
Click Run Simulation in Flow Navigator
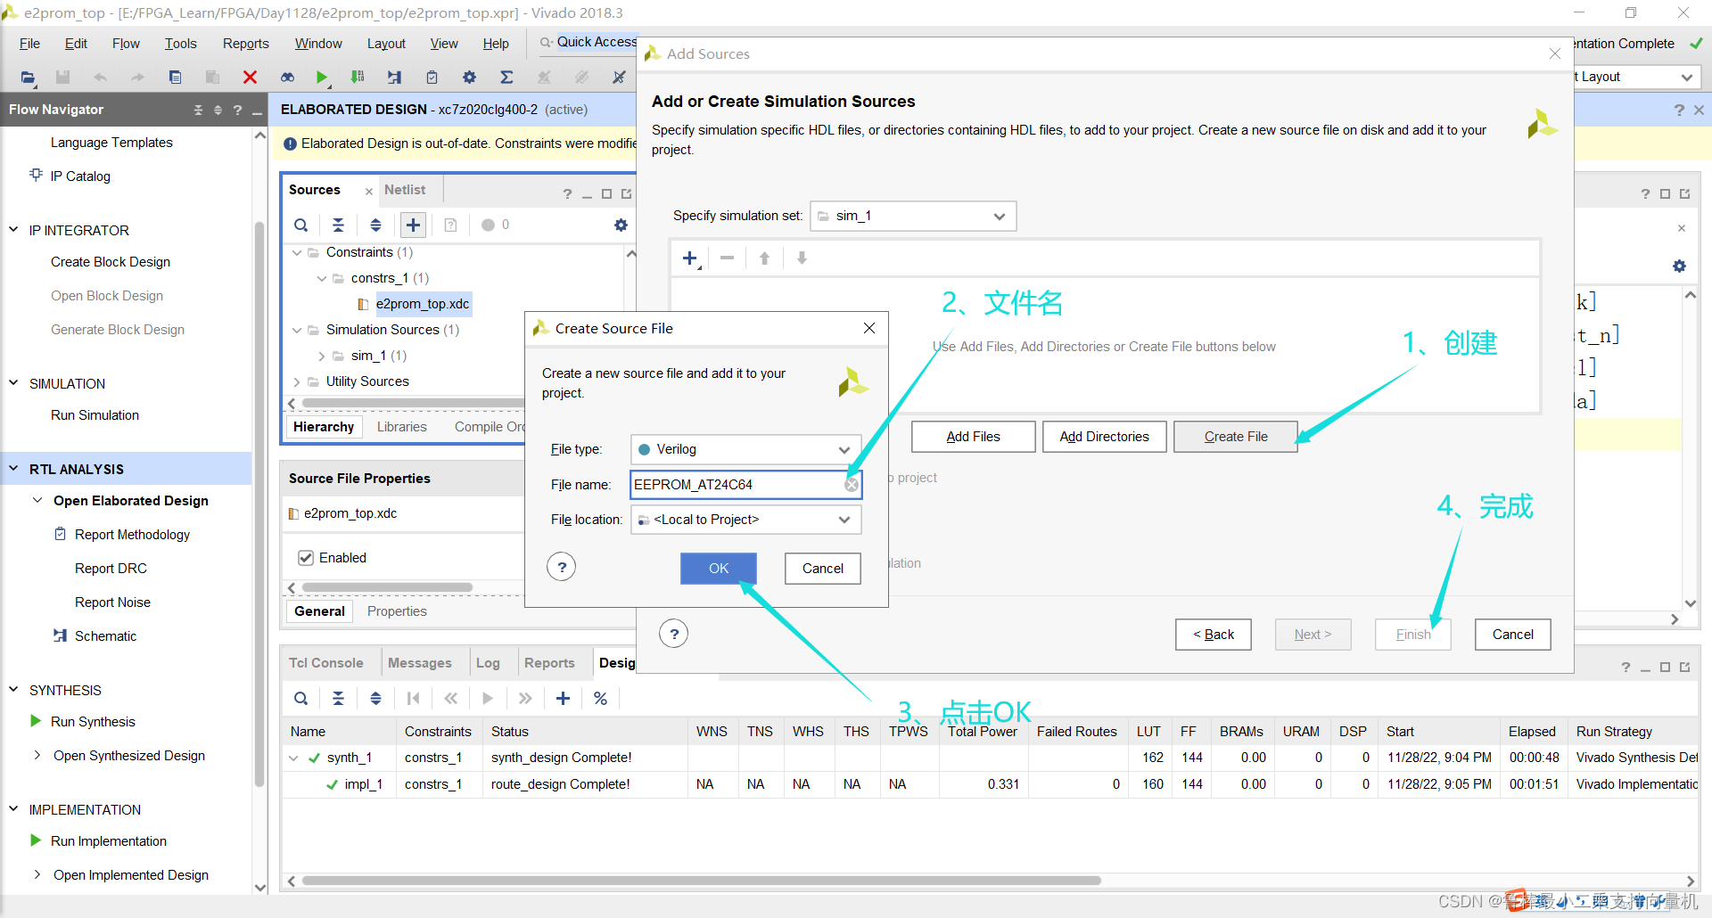[x=95, y=415]
